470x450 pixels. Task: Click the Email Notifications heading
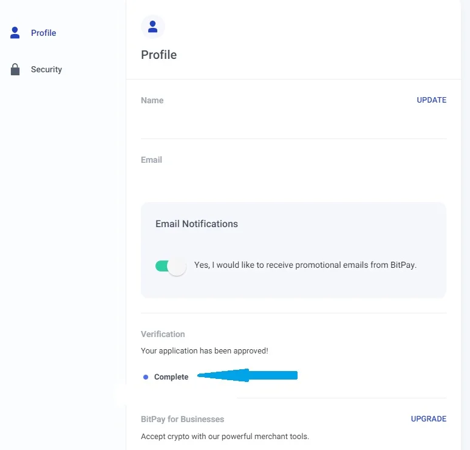[x=197, y=224]
